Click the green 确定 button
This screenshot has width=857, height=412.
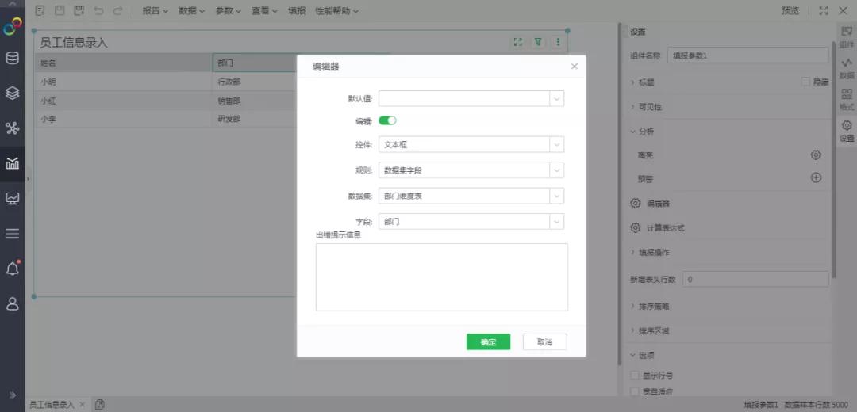488,342
